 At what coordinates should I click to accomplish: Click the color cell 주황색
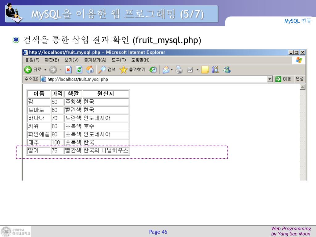click(73, 102)
